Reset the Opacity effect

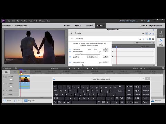[150, 34]
